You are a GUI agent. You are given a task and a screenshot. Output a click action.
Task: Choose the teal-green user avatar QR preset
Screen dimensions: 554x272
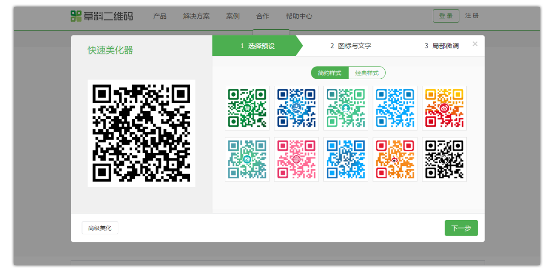[x=346, y=108]
